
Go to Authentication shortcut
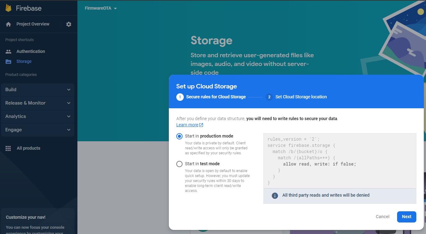click(30, 51)
